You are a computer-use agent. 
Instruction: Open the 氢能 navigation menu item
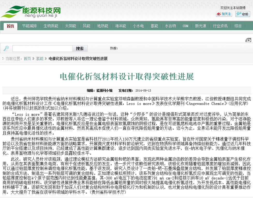[x=154, y=26]
